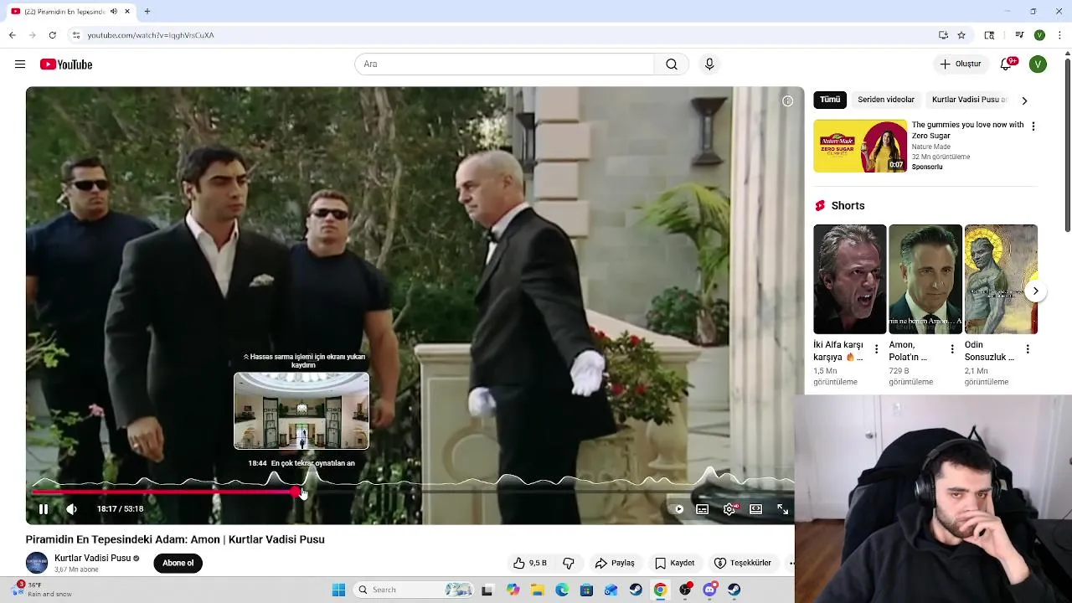1072x603 pixels.
Task: Bookmark the page with the star
Action: point(961,35)
